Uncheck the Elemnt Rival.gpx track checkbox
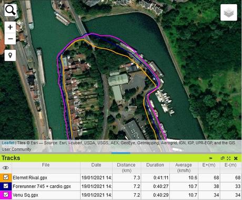242x200 pixels. coord(6,177)
